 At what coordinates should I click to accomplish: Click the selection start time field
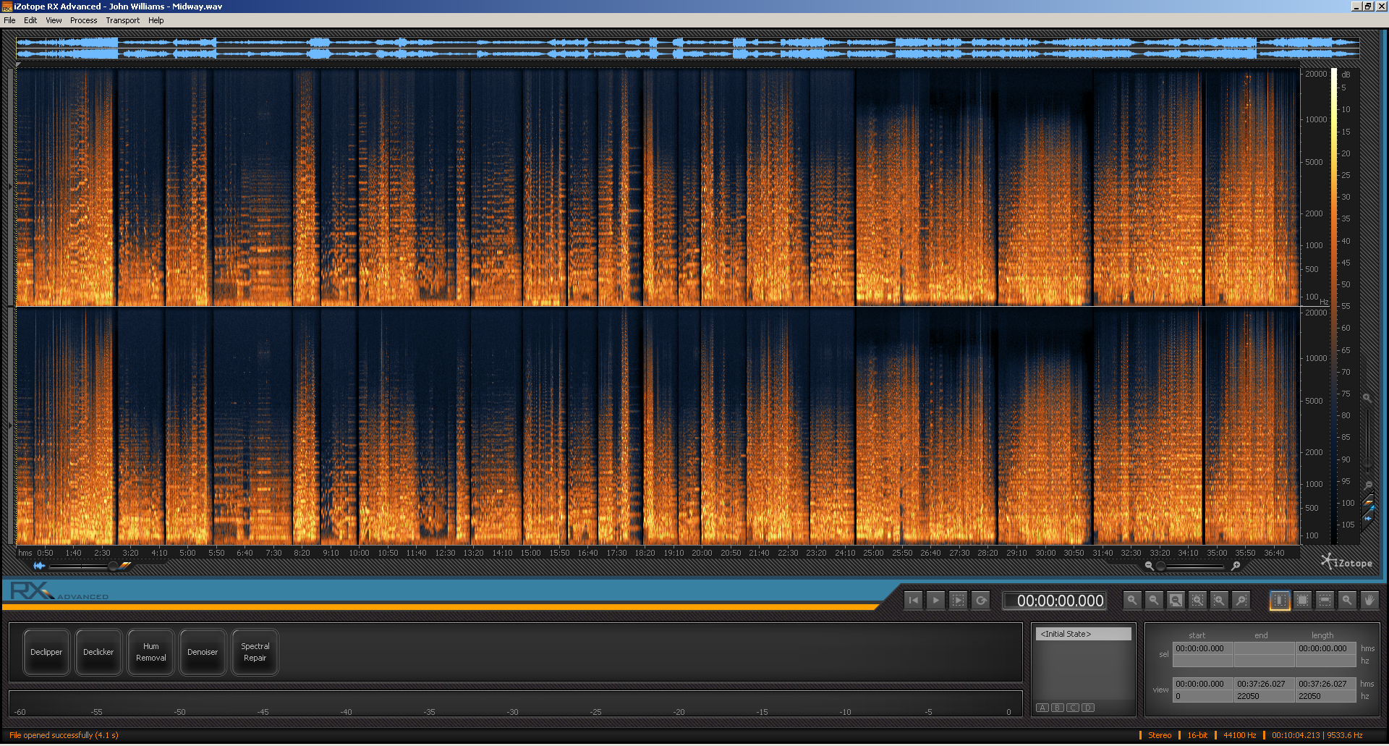[1203, 648]
